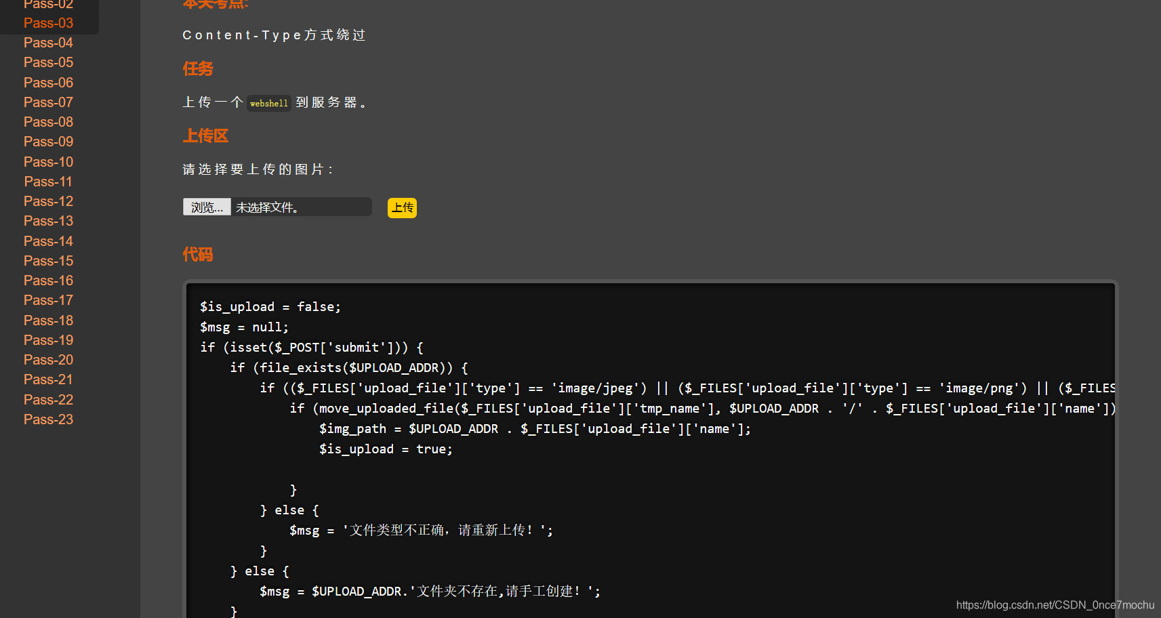Navigate to Pass-07
The image size is (1161, 618).
(48, 102)
